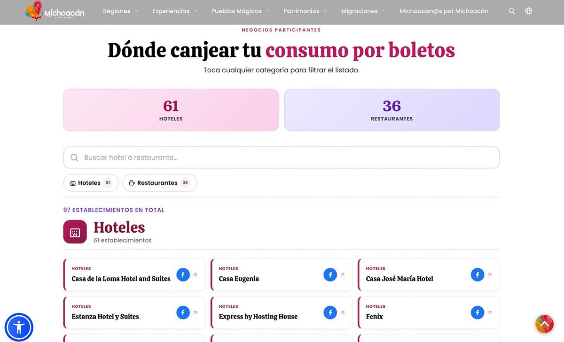This screenshot has height=342, width=564.
Task: Open the accessibility widget icon
Action: (x=19, y=327)
